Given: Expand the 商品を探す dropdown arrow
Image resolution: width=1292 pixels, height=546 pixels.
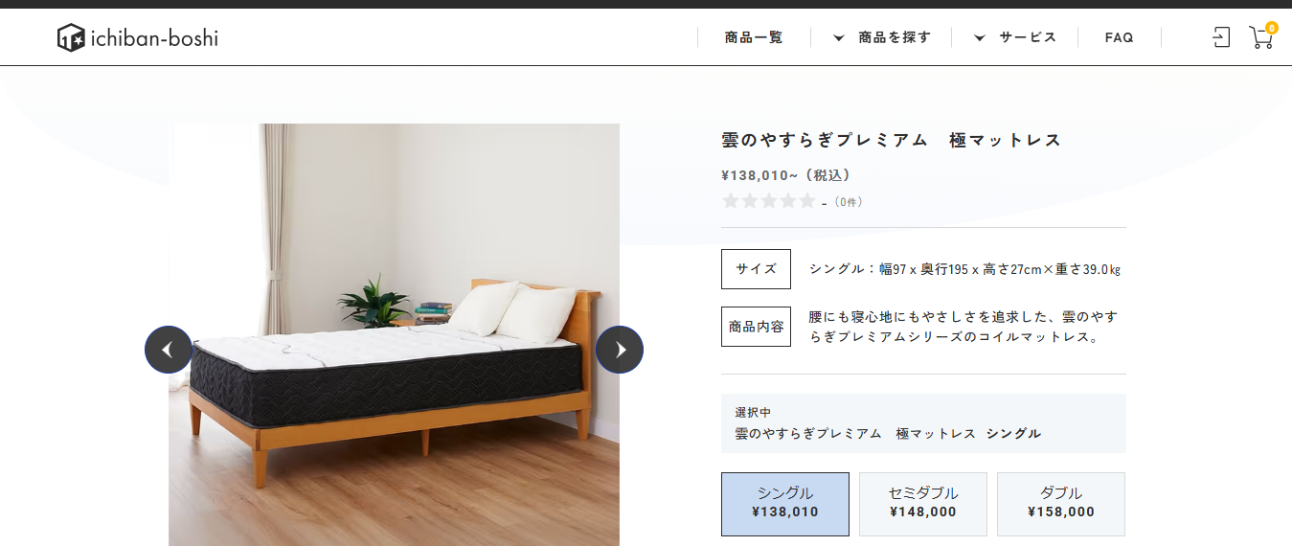Looking at the screenshot, I should [x=839, y=38].
